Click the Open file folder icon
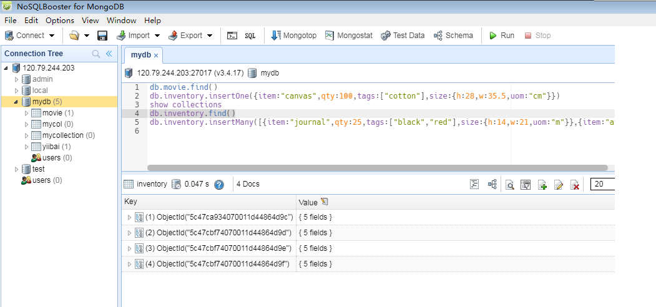 point(74,36)
